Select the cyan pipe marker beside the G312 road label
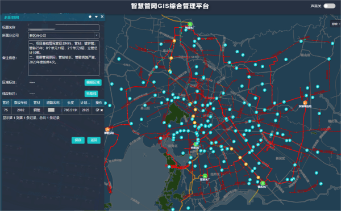Viewport: 341px width, 211px height. [x=119, y=59]
